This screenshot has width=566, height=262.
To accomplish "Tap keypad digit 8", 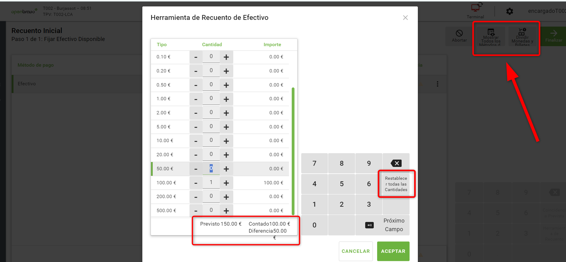I will tap(342, 163).
